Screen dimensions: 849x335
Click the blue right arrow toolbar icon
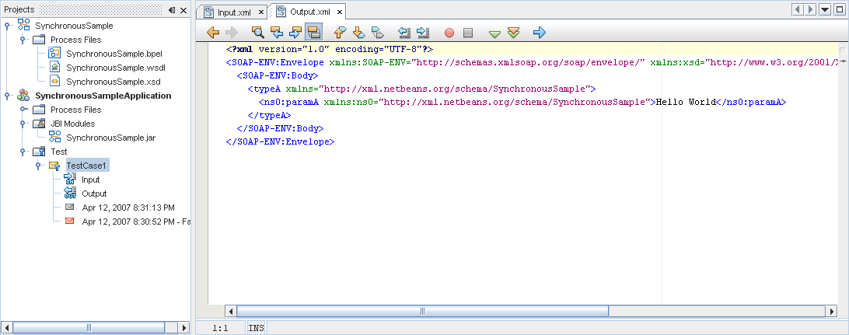coord(540,33)
